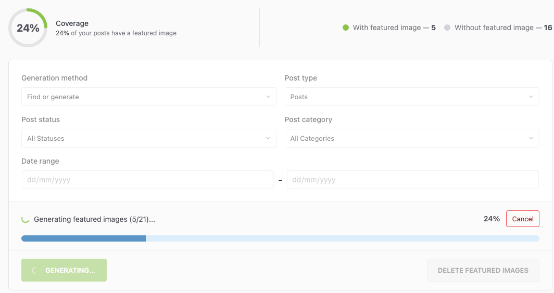Screen dimensions: 554x293
Task: Click the spinner inside the Generating button
Action: click(35, 271)
